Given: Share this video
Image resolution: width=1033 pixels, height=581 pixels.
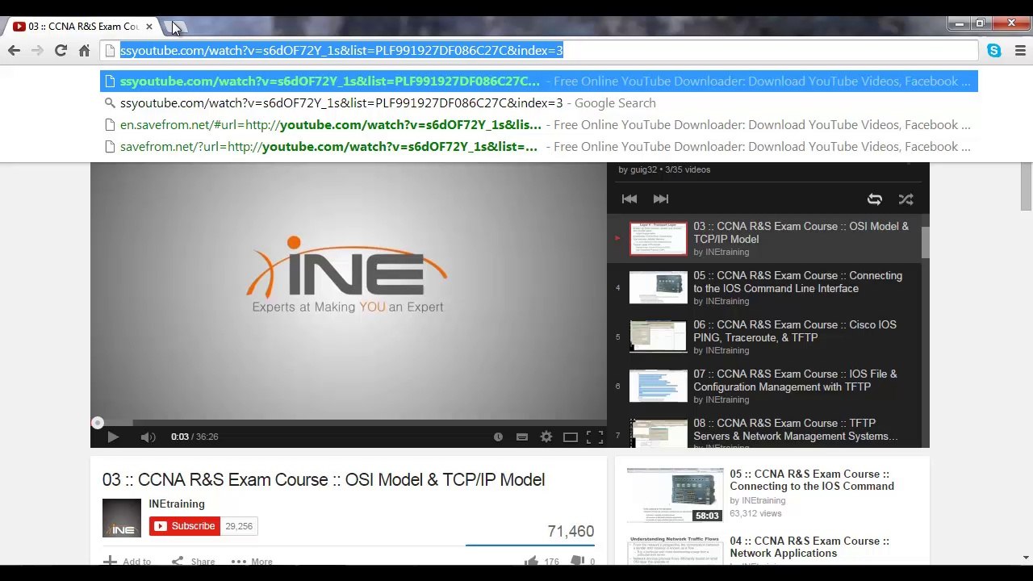Looking at the screenshot, I should 194,561.
